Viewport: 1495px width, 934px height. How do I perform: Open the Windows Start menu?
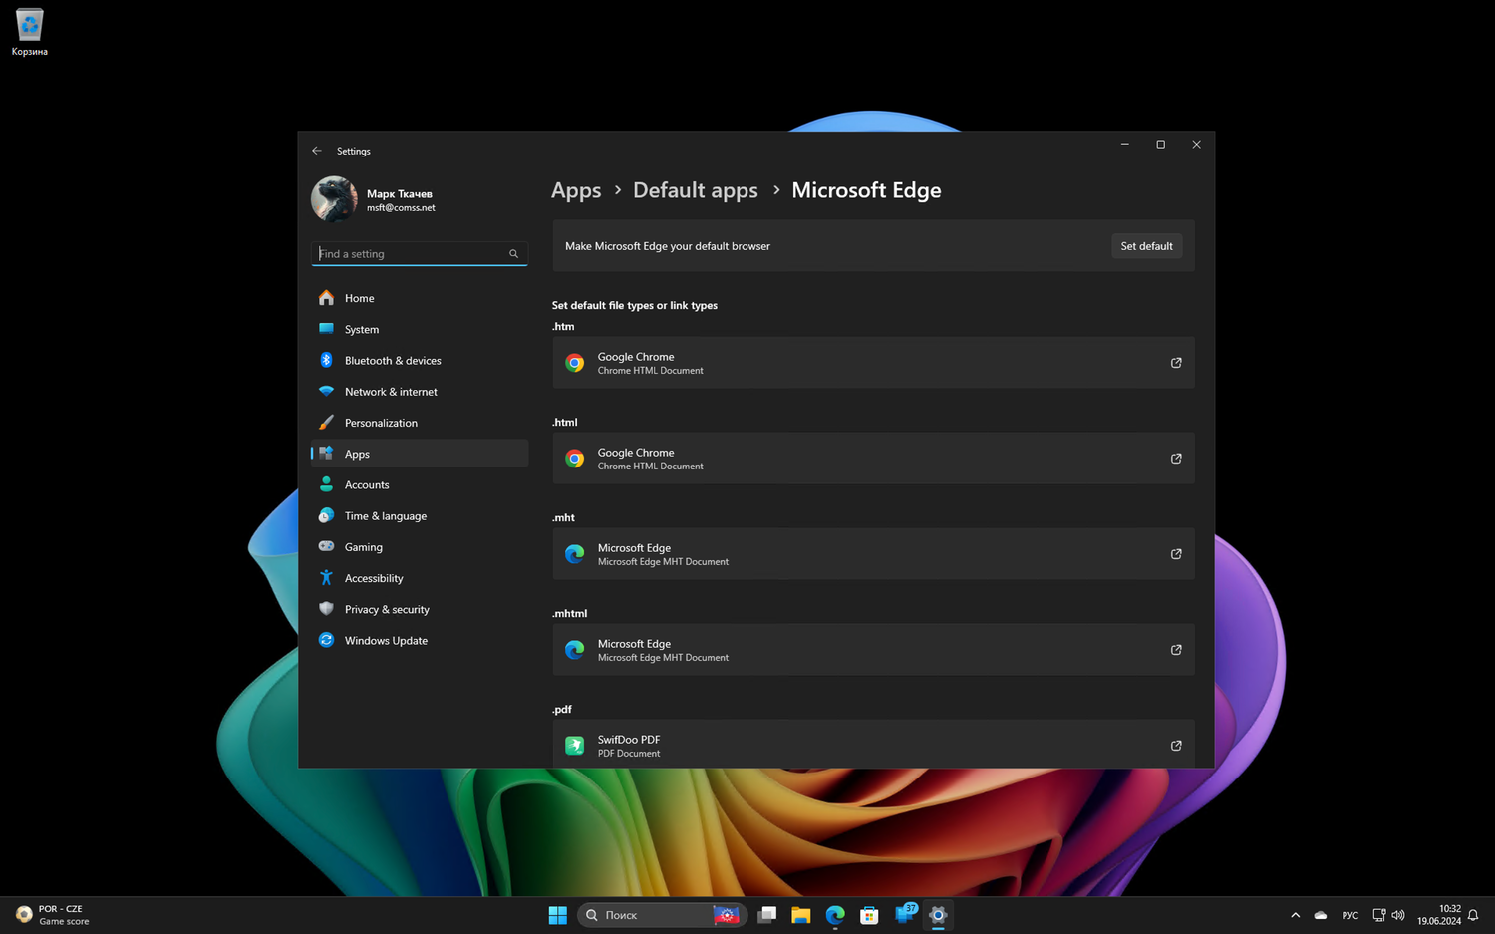pyautogui.click(x=557, y=915)
